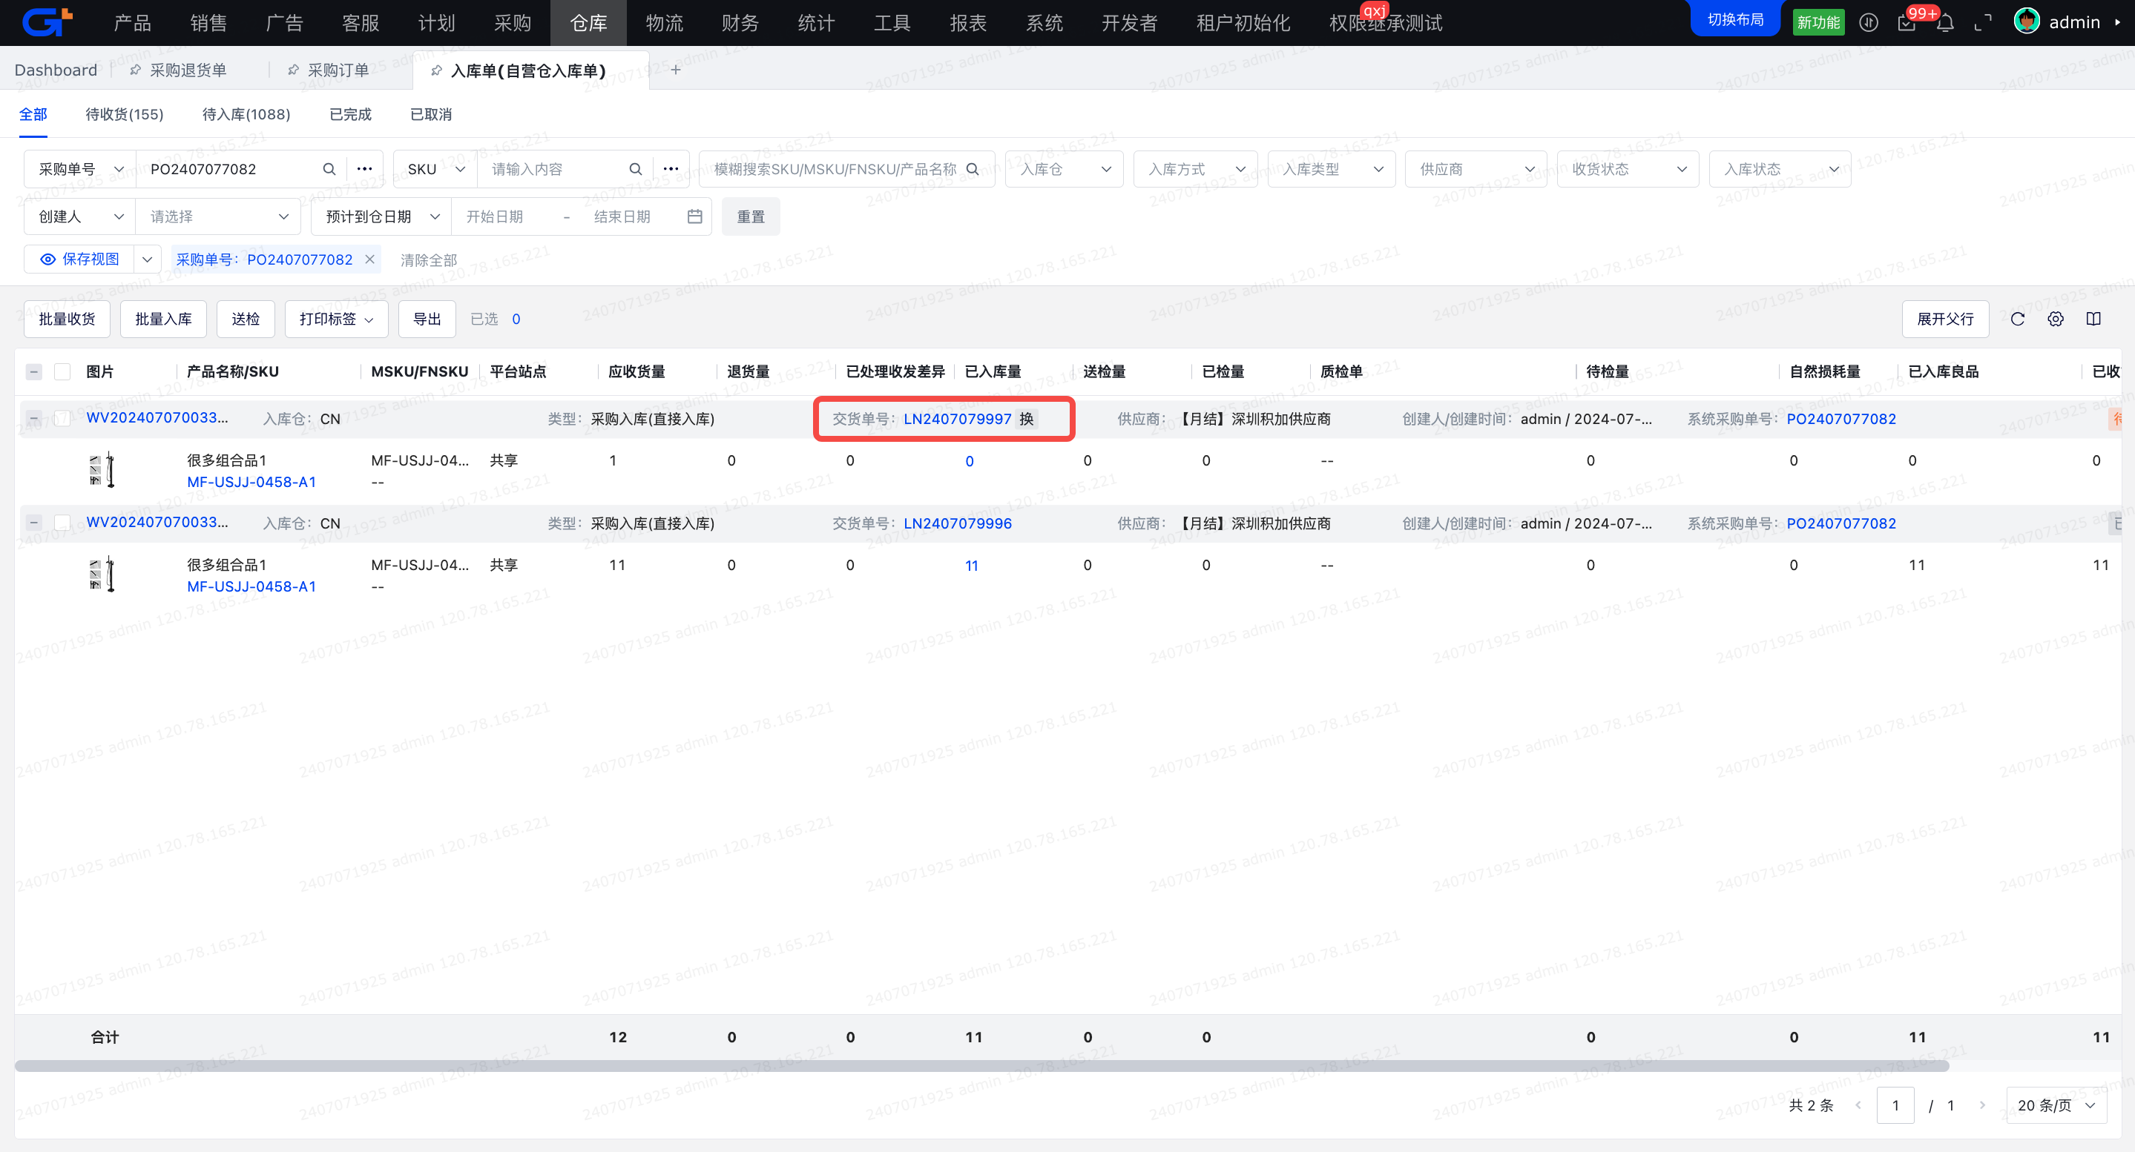
Task: Click product image in LN2407079997 row
Action: 102,471
